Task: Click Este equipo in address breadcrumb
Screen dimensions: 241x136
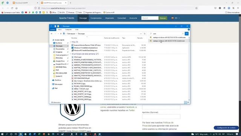Action: 71,34
